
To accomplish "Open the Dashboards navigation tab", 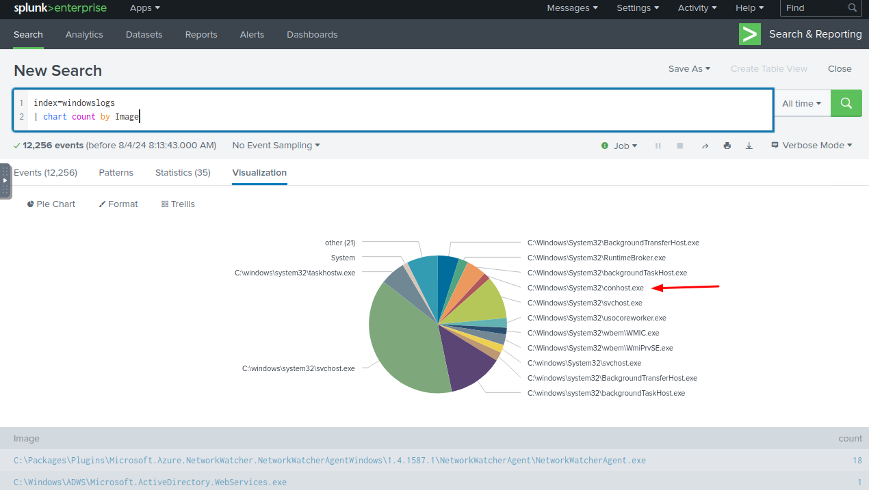I will pos(312,34).
